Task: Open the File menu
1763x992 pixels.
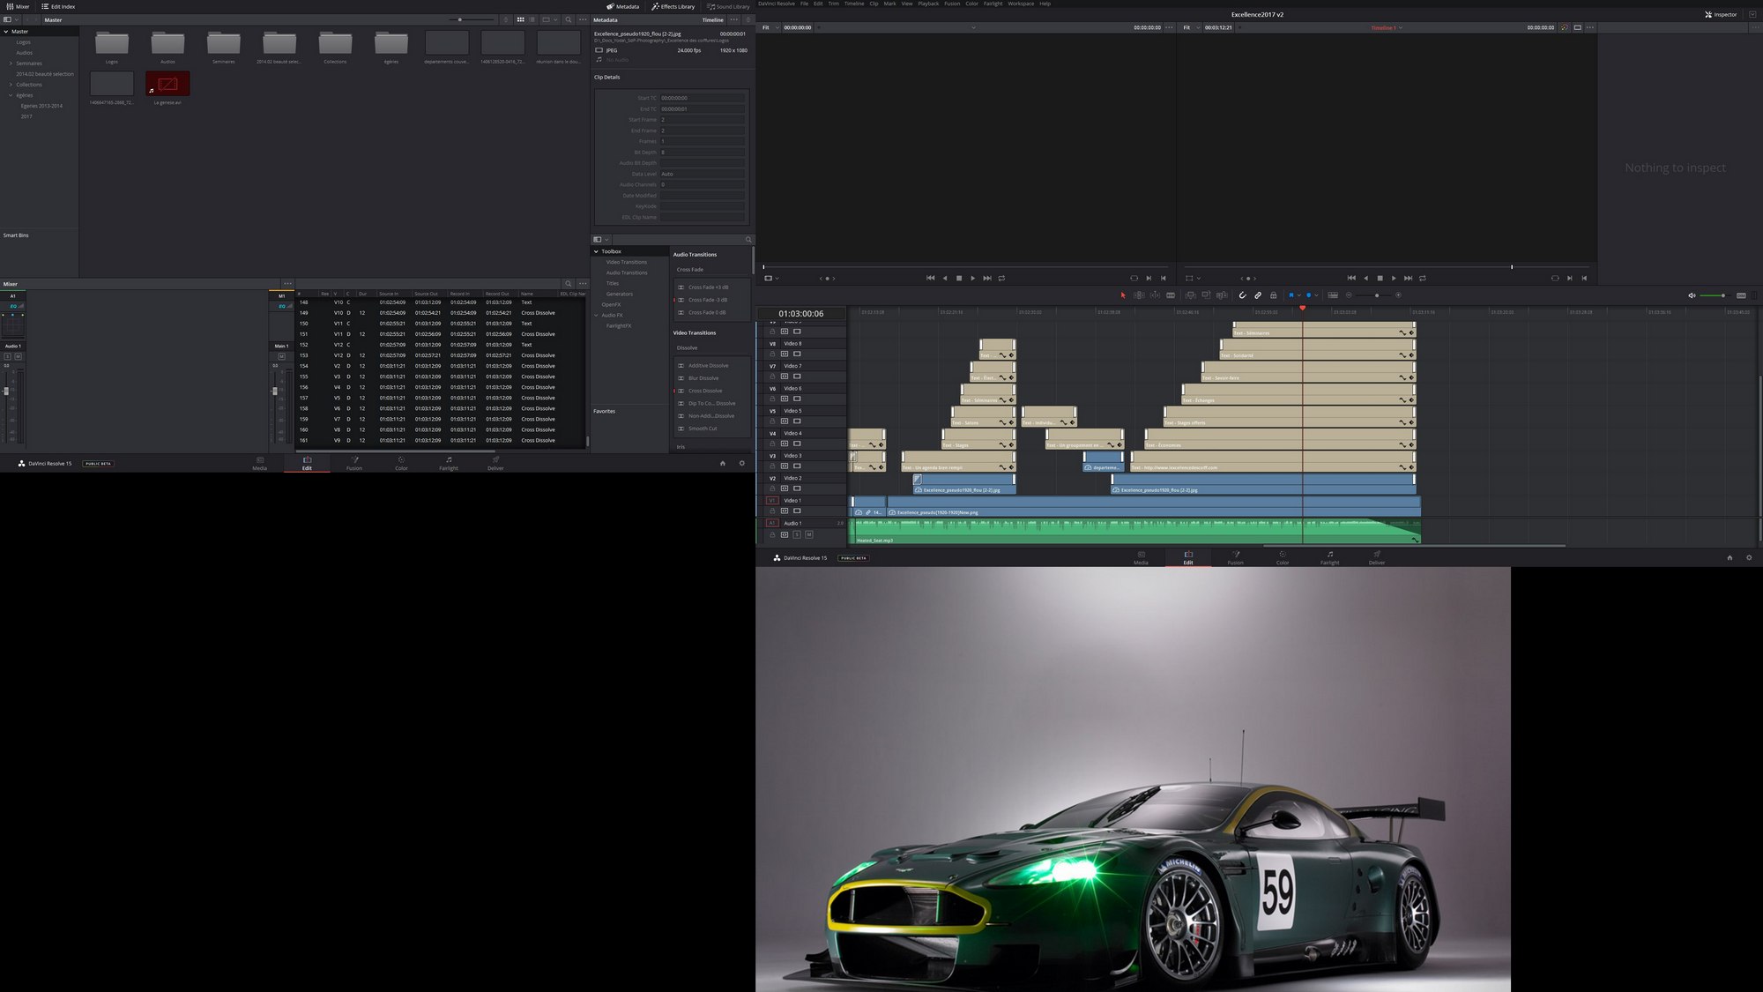Action: click(804, 4)
